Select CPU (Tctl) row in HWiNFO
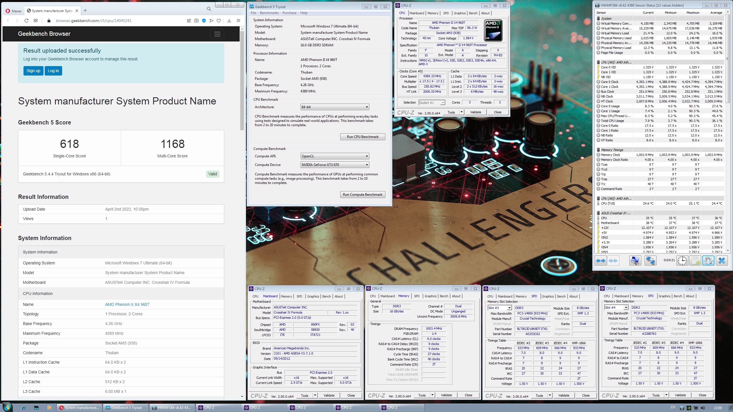733x412 pixels. coord(659,203)
